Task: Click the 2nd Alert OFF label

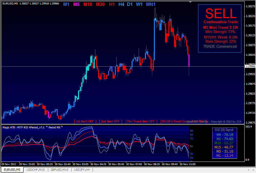Action: [110, 121]
